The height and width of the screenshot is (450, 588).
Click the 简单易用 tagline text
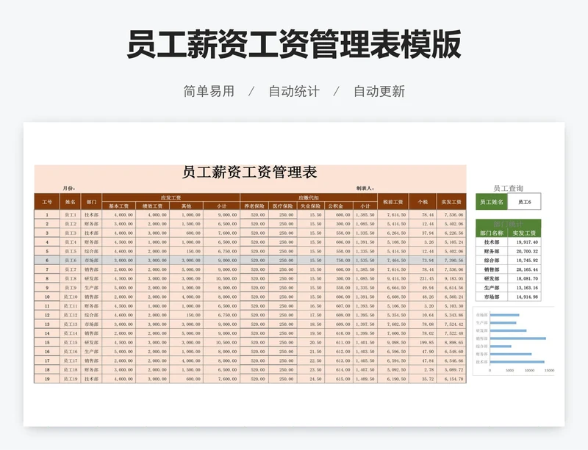(209, 91)
